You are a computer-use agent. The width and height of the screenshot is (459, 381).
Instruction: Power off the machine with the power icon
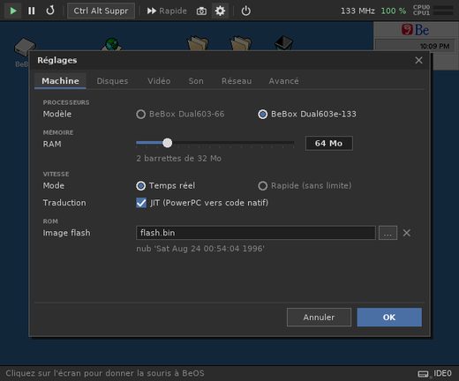click(x=245, y=11)
